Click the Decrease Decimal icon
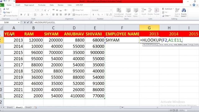The width and height of the screenshot is (199, 112). click(111, 15)
